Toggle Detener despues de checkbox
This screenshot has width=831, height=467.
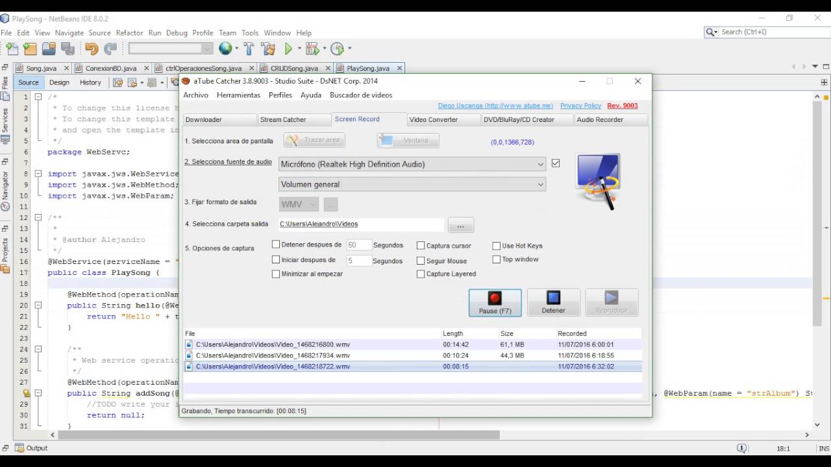coord(276,245)
